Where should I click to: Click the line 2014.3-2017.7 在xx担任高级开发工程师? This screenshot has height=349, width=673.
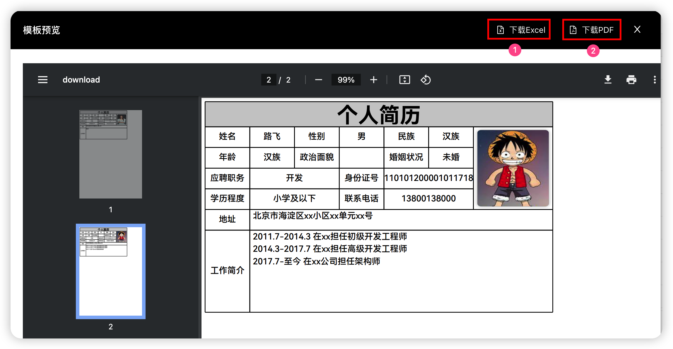[330, 249]
